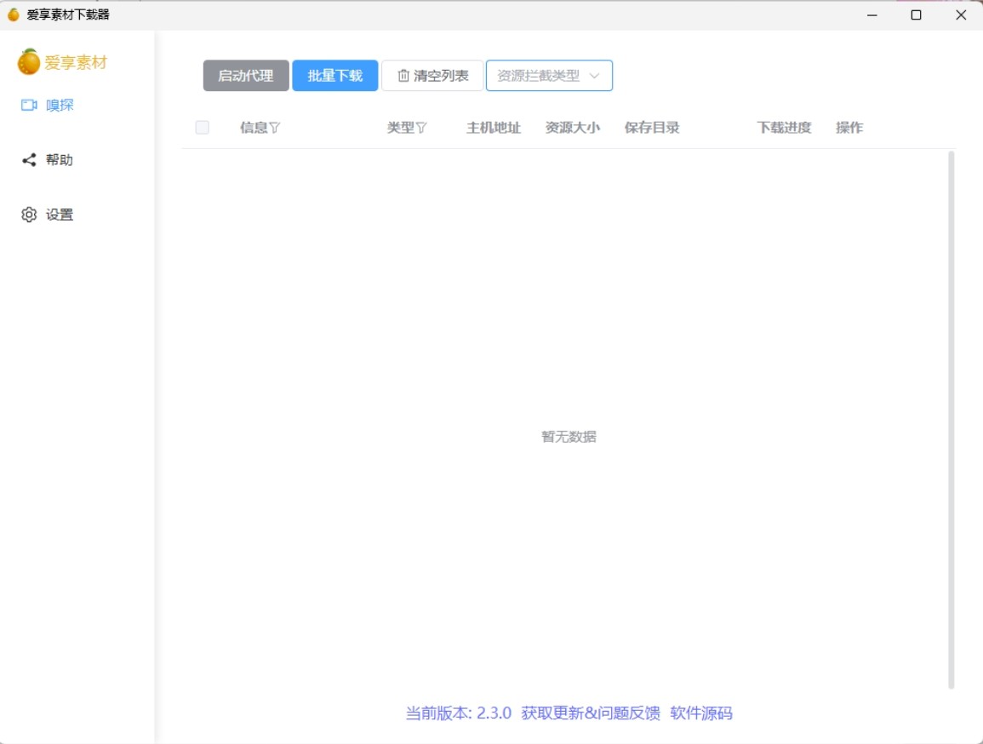Enable proxy via 启动代理 button

(x=245, y=75)
